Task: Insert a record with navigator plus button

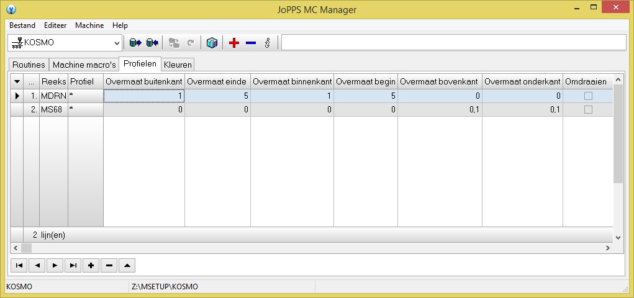Action: click(x=91, y=265)
